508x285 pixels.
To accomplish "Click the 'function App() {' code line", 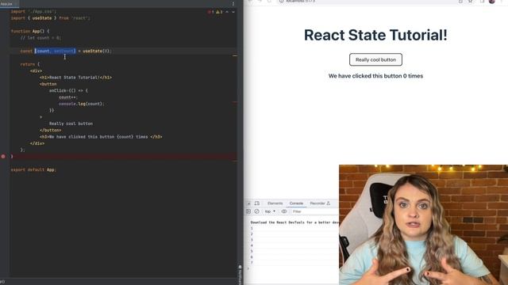I will point(30,32).
